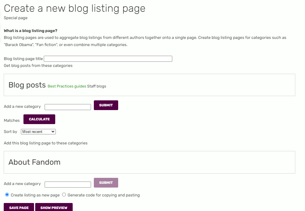
Task: Click the Blog listing page title field
Action: coord(108,59)
